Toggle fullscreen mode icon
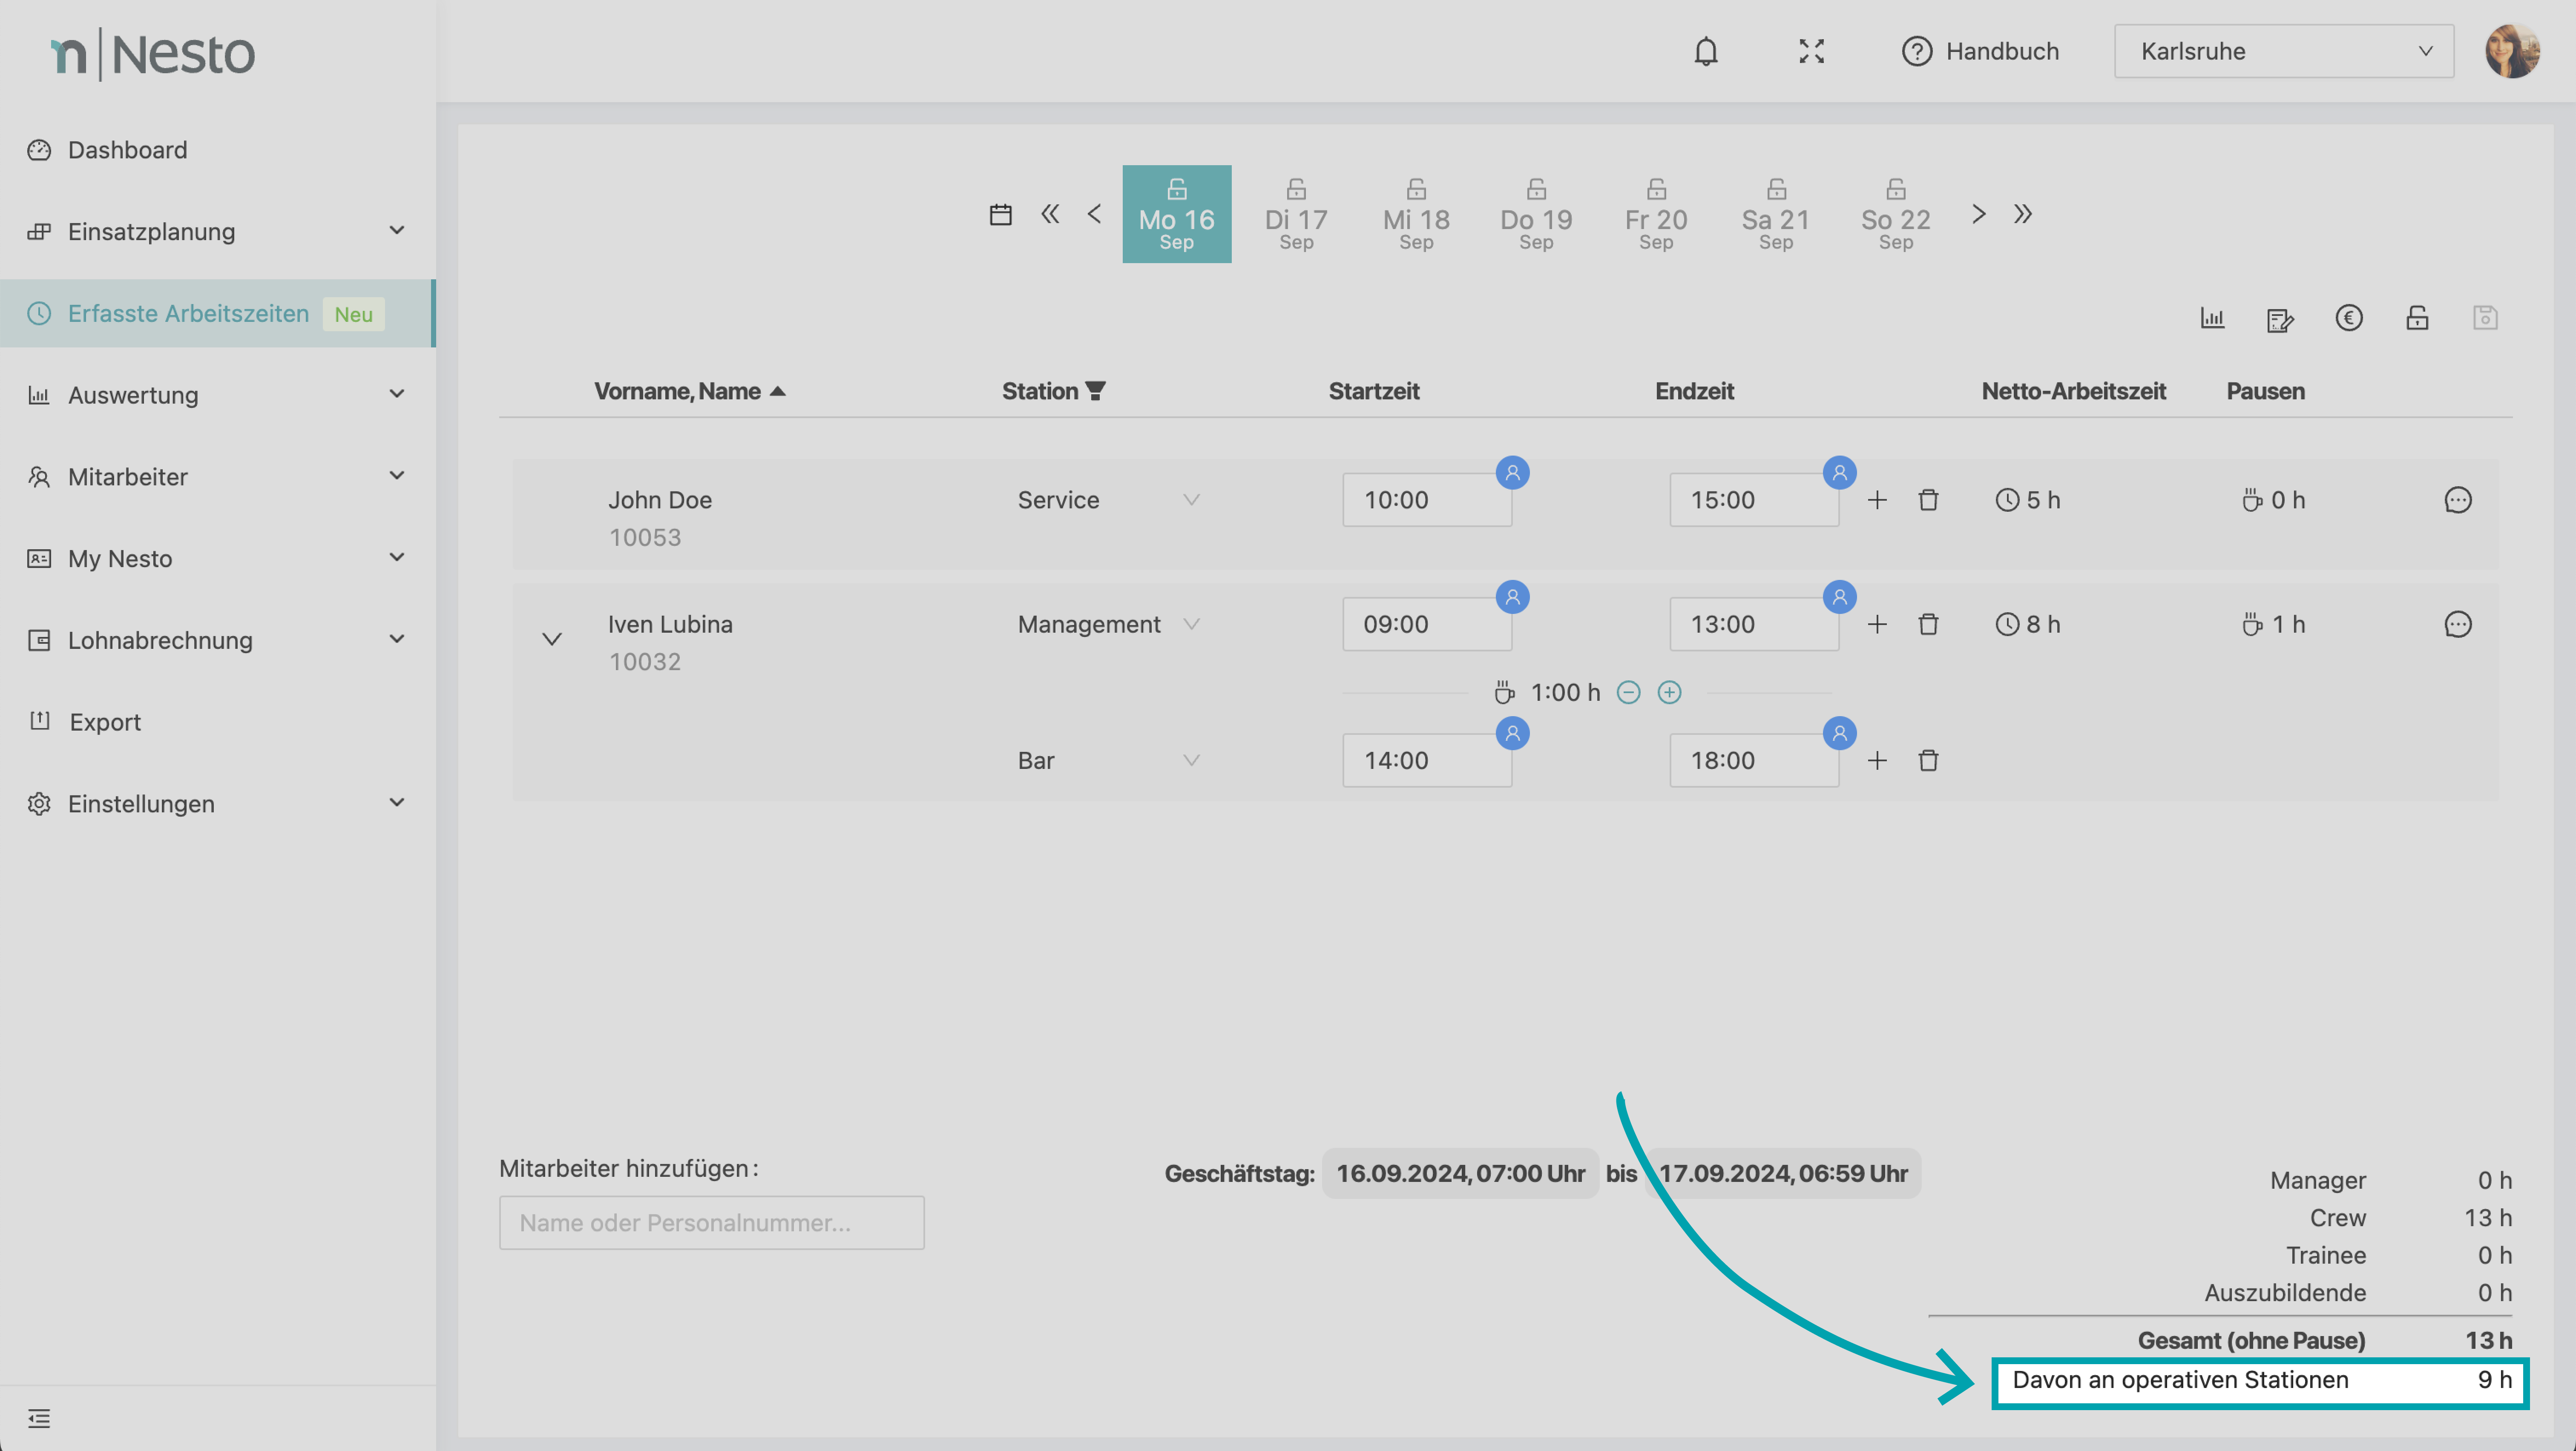 [x=1811, y=51]
